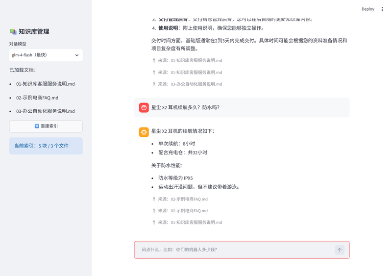Viewport: 392px width, 276px height.
Task: Click the 知识库管理 heading
Action: [34, 31]
